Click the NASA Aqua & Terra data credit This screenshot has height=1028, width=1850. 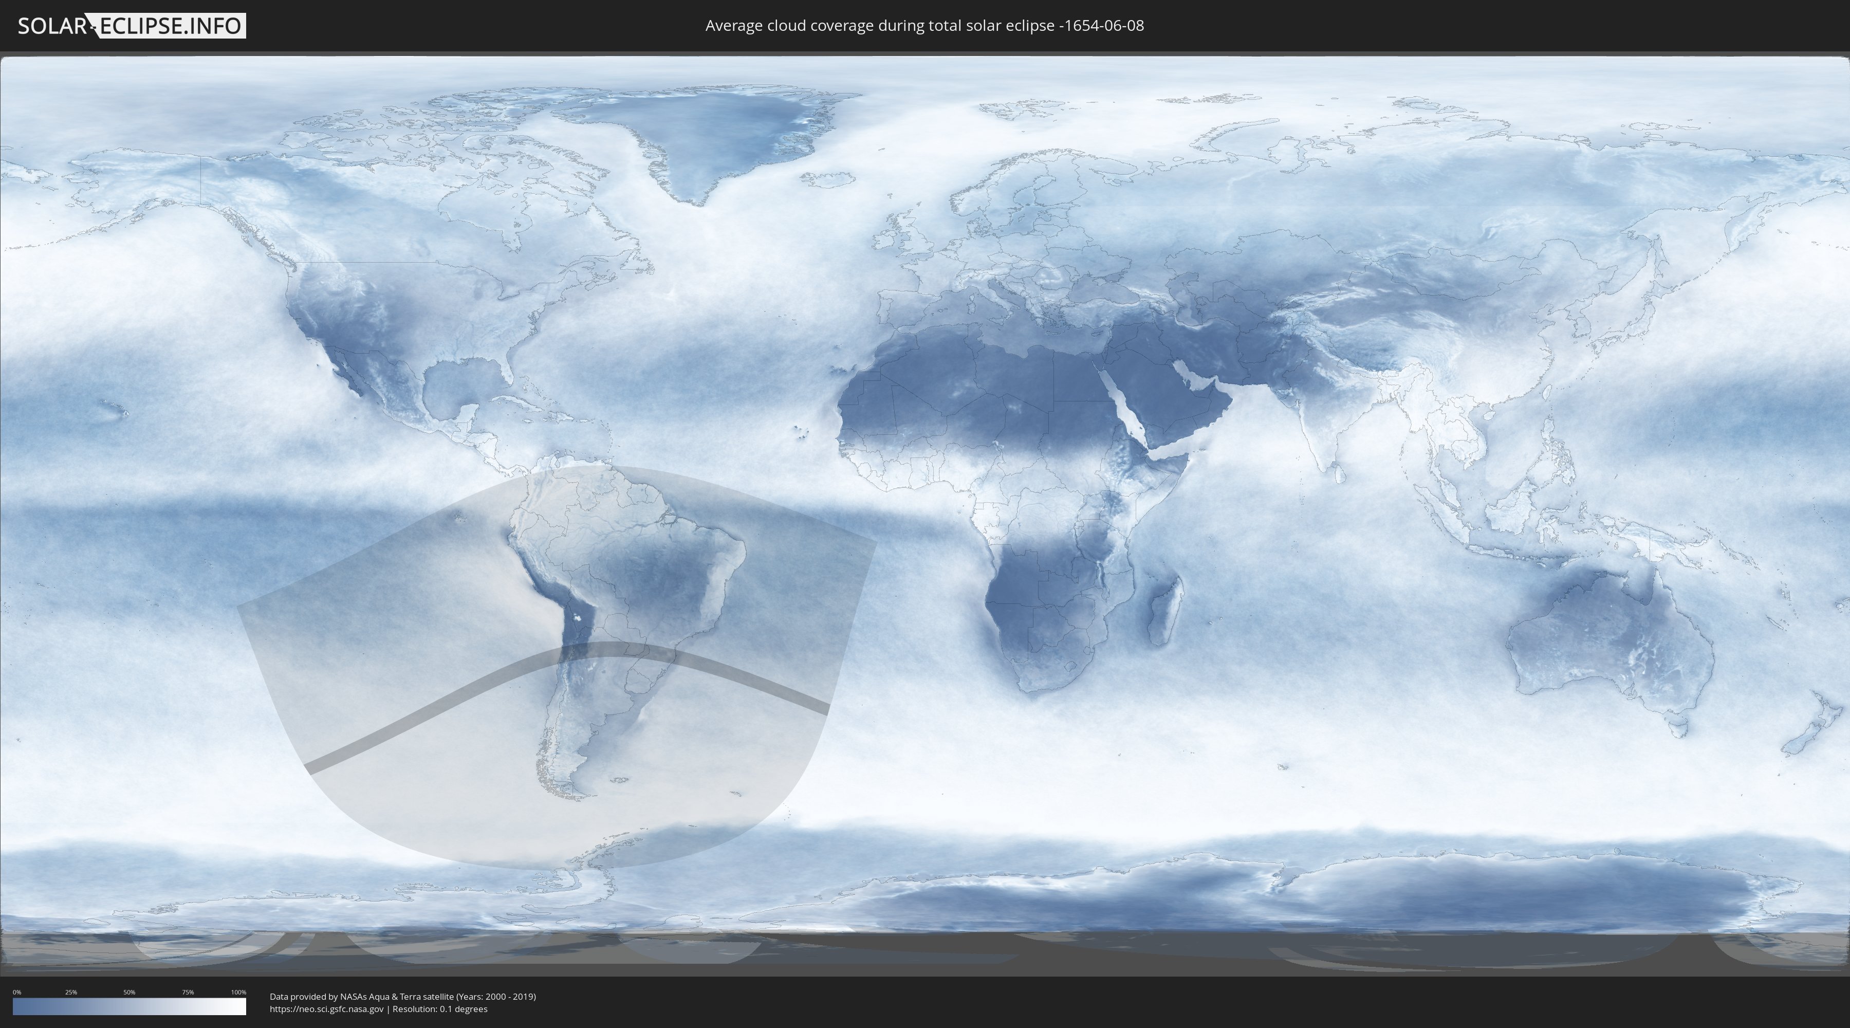(x=402, y=997)
